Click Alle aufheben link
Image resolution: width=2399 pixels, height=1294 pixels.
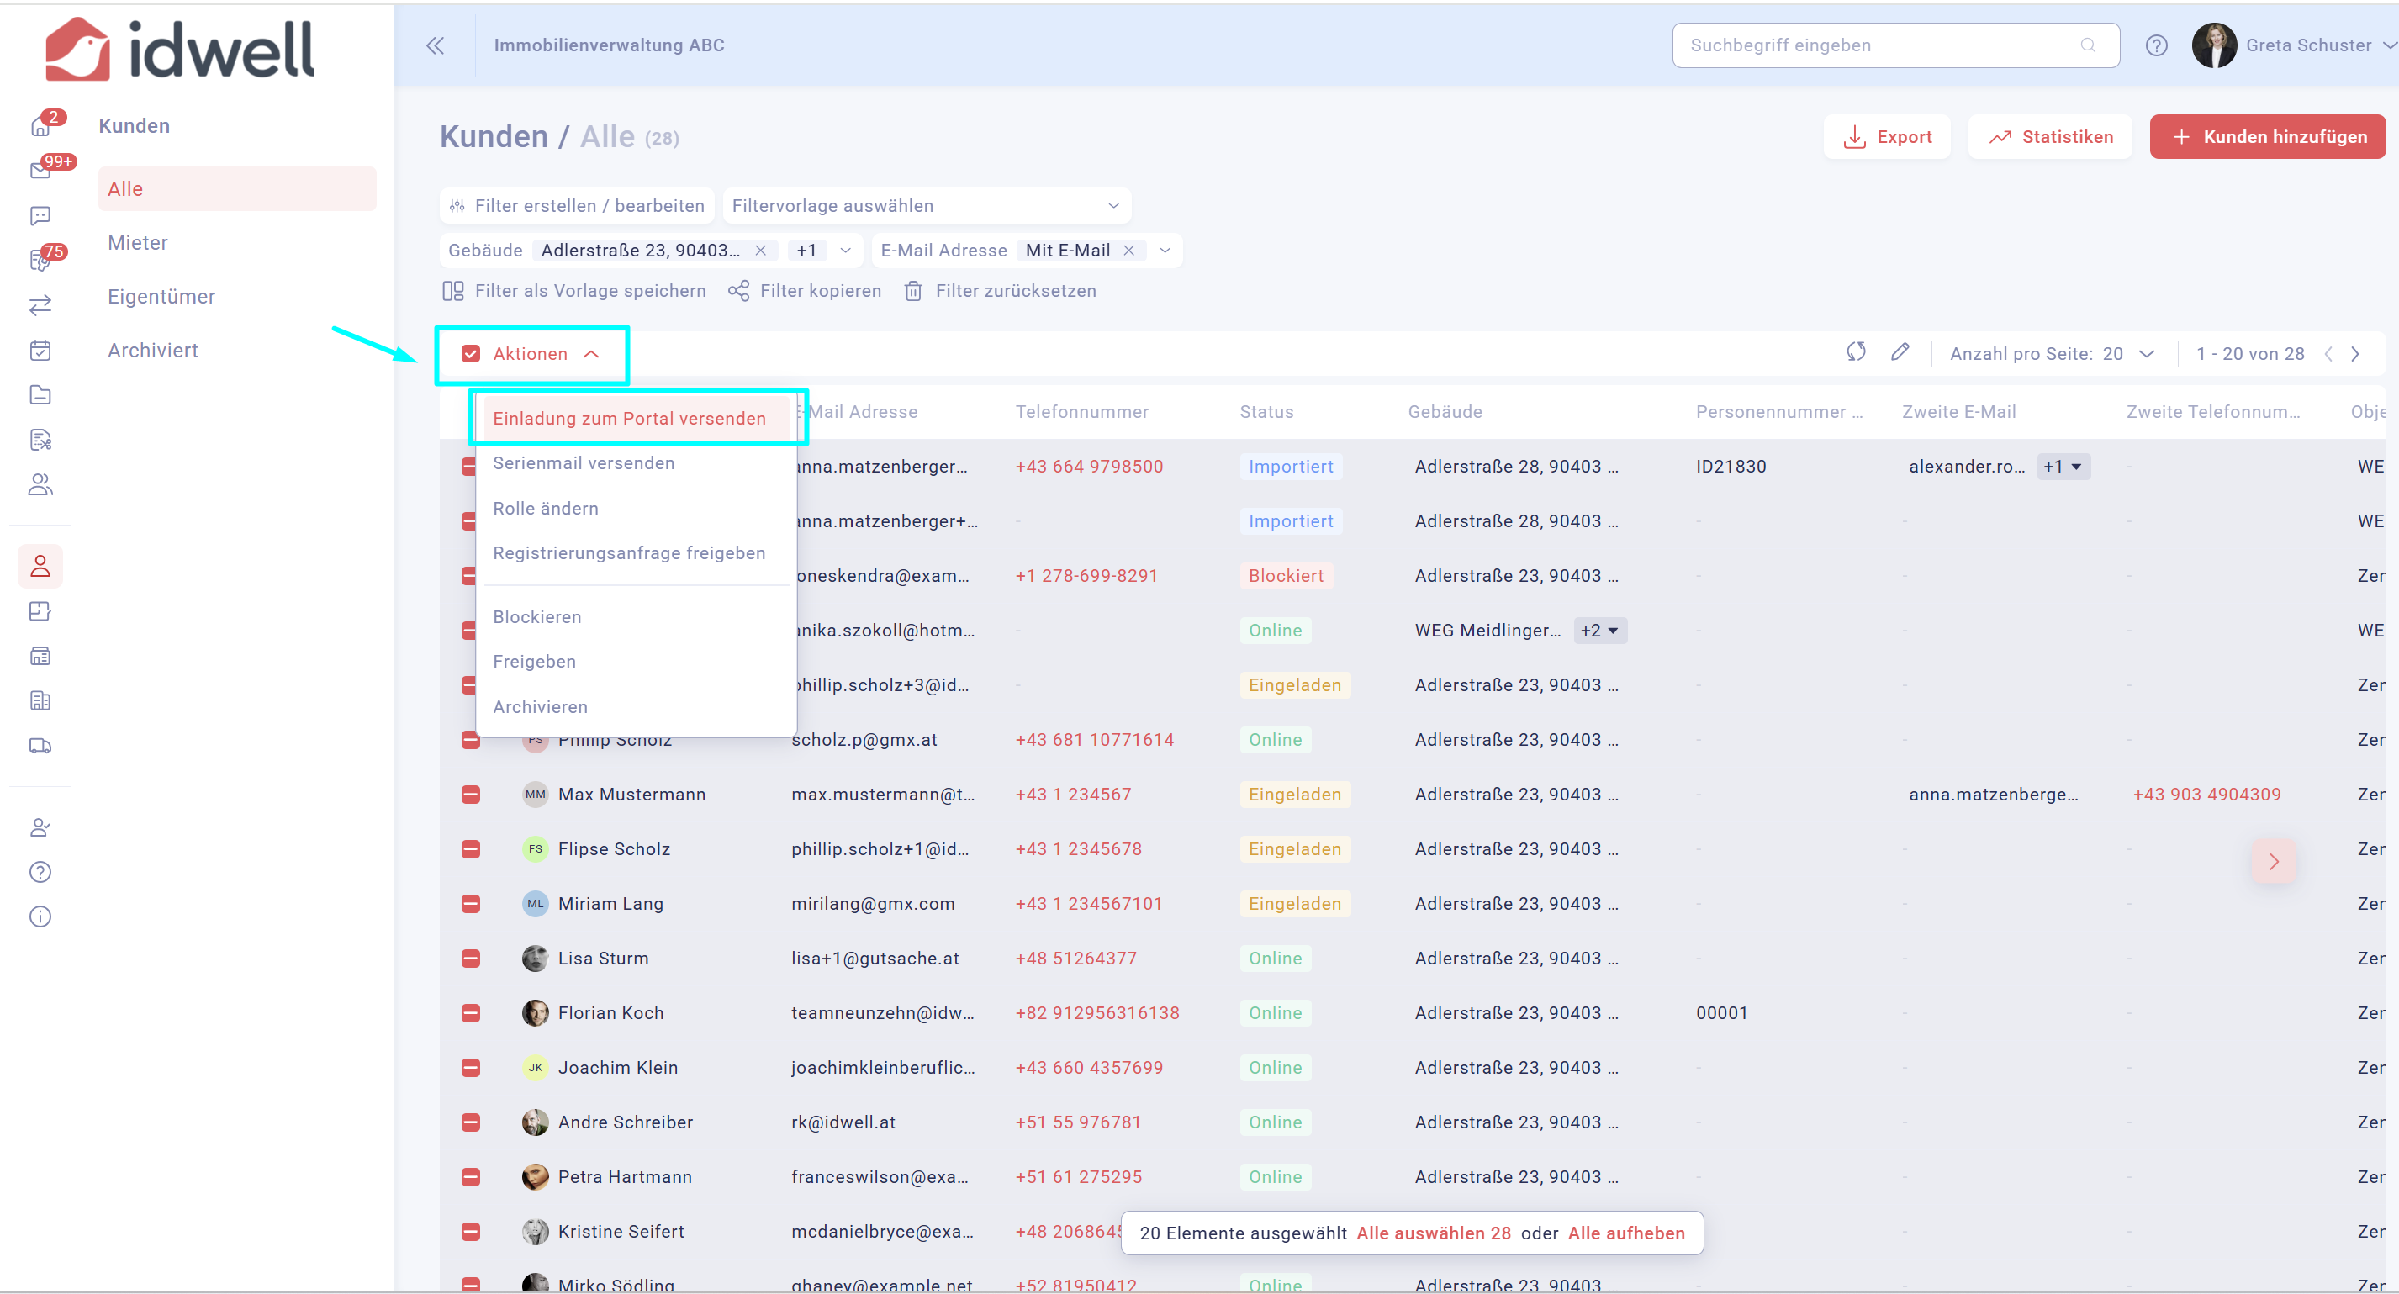coord(1626,1233)
